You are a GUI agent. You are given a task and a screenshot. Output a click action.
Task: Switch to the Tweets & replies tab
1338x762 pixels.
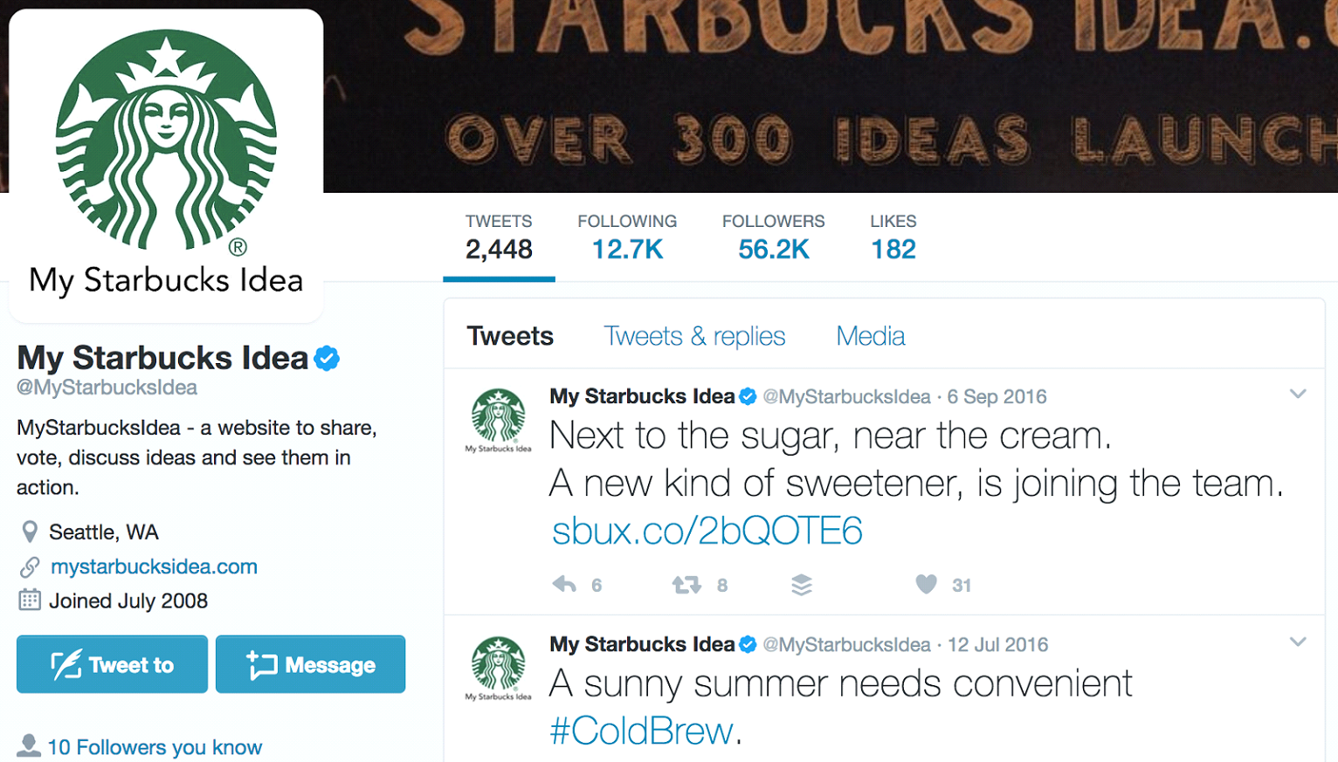(x=694, y=336)
